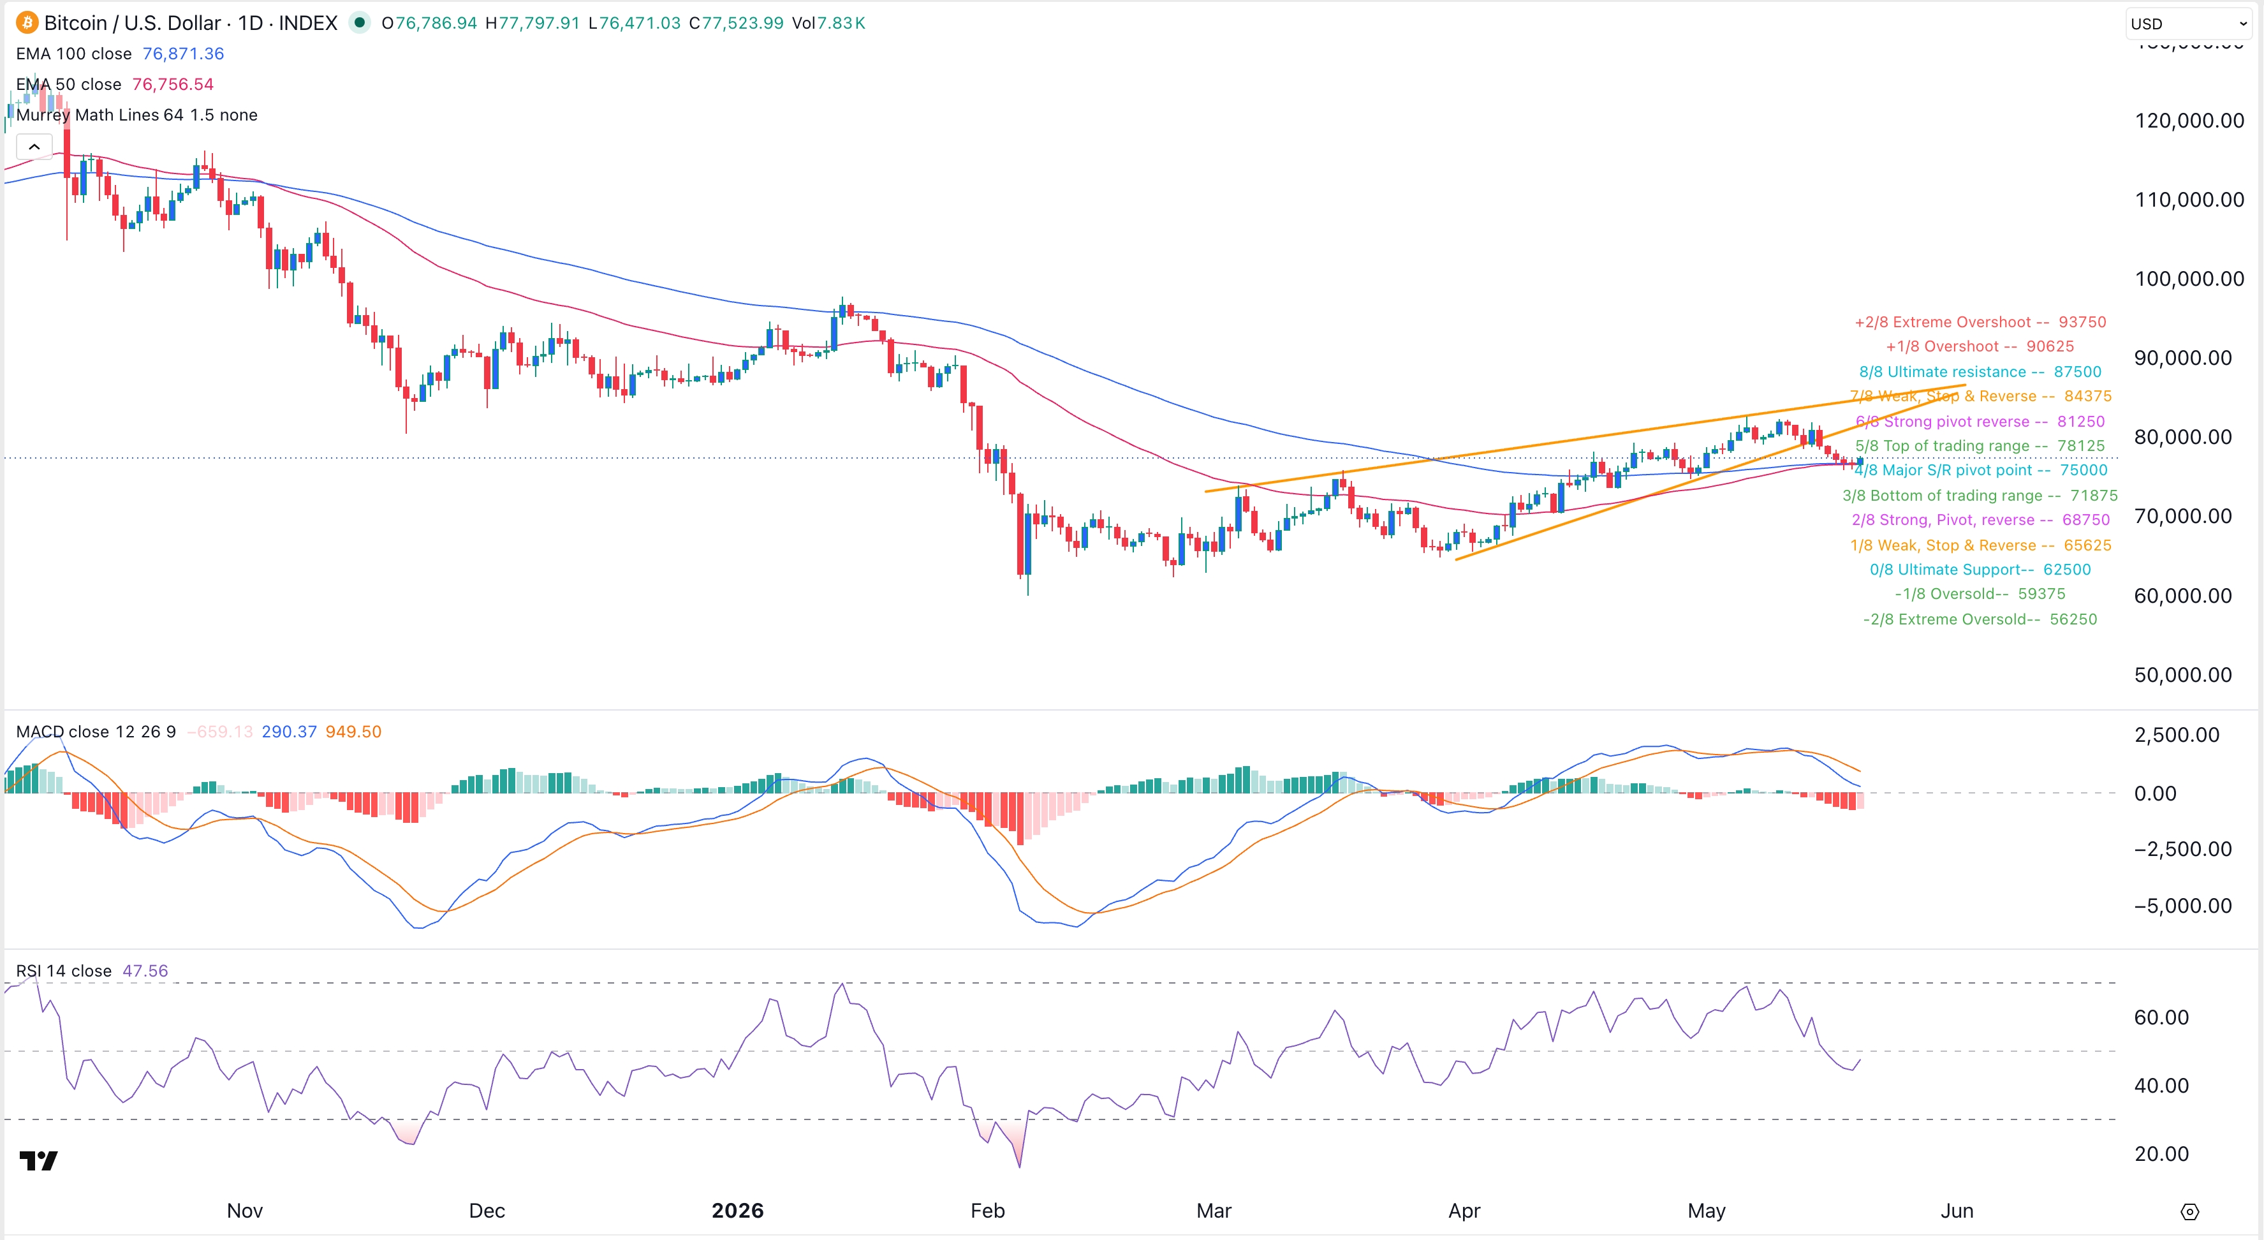Click the Feb label on time axis
2264x1240 pixels.
(988, 1211)
